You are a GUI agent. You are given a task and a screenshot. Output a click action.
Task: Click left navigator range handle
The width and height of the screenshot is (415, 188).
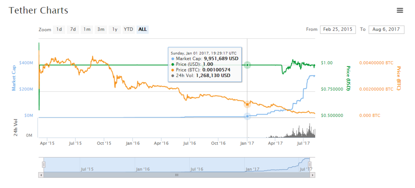(44, 165)
